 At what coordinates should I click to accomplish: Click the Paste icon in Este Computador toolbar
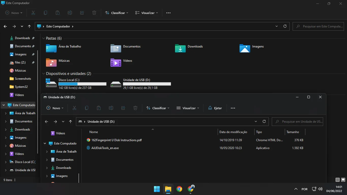click(x=58, y=13)
